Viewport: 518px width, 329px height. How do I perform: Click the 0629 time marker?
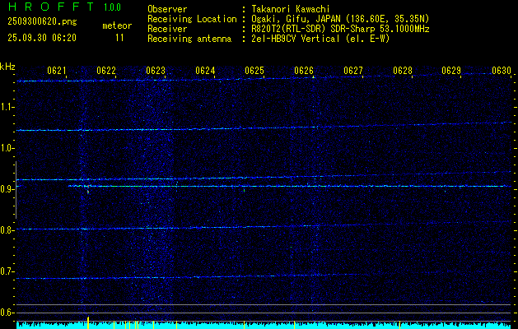451,71
